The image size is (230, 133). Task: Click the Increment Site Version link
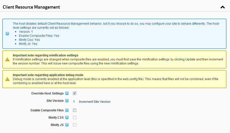click(95, 102)
